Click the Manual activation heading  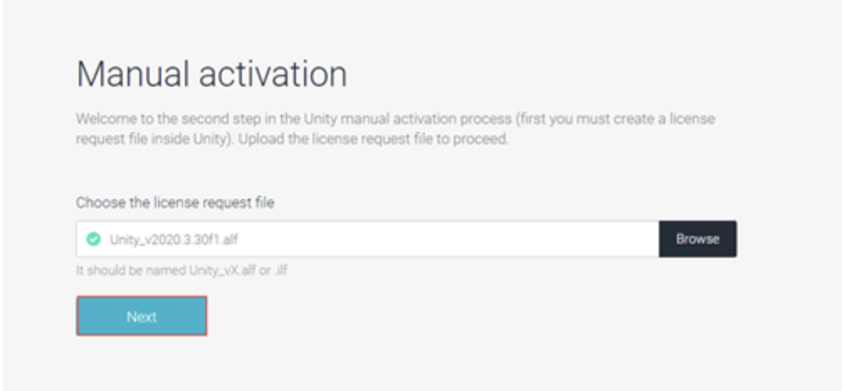point(212,74)
